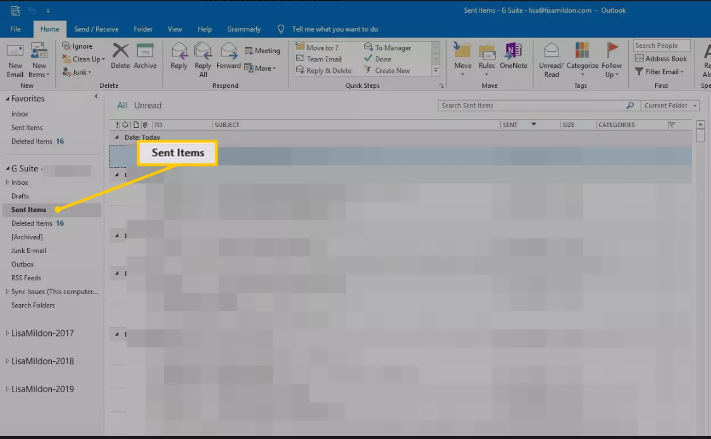Open the Current Folder search scope dropdown
Screen dimensions: 711x439
[670, 106]
